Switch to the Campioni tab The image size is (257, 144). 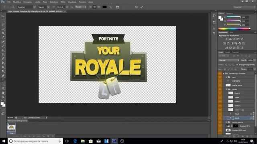[229, 13]
